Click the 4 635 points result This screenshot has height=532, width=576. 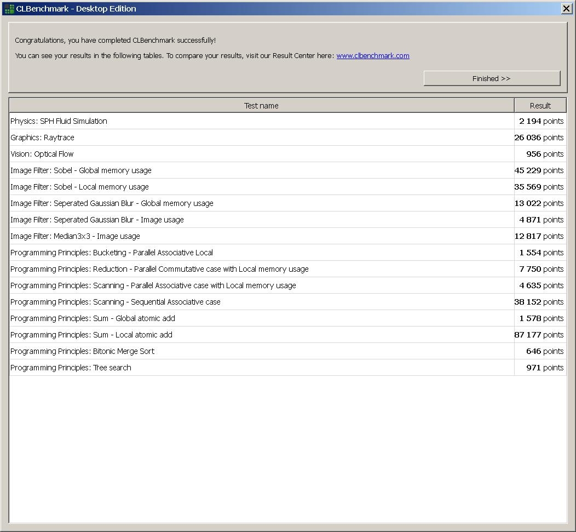click(541, 285)
